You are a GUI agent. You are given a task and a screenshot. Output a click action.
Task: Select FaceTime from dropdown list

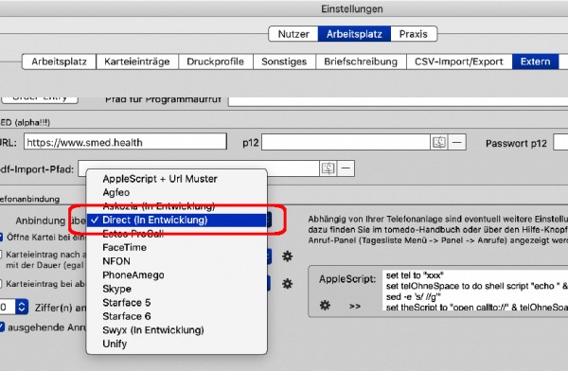176,247
